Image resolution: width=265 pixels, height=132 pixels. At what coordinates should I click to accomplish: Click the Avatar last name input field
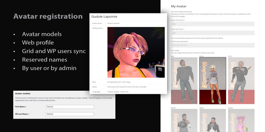pos(213,33)
